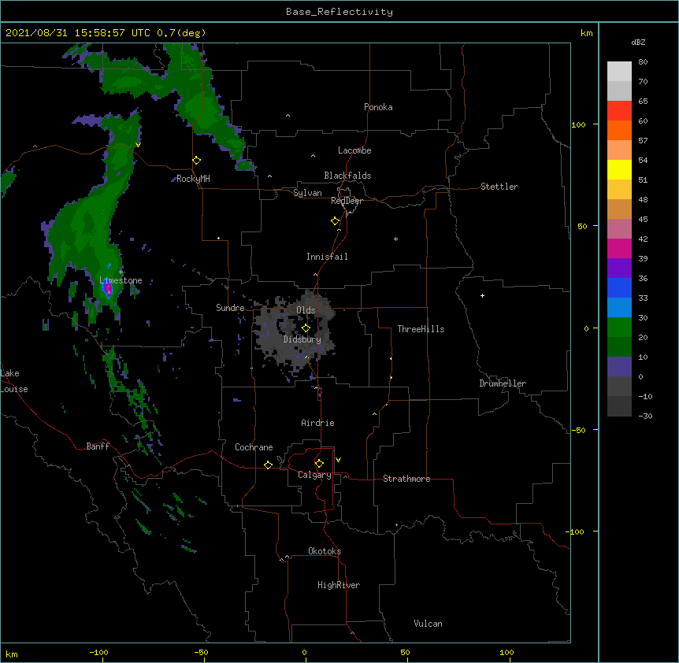Click the Base_Reflectivity title
679x663 pixels.
pos(339,12)
